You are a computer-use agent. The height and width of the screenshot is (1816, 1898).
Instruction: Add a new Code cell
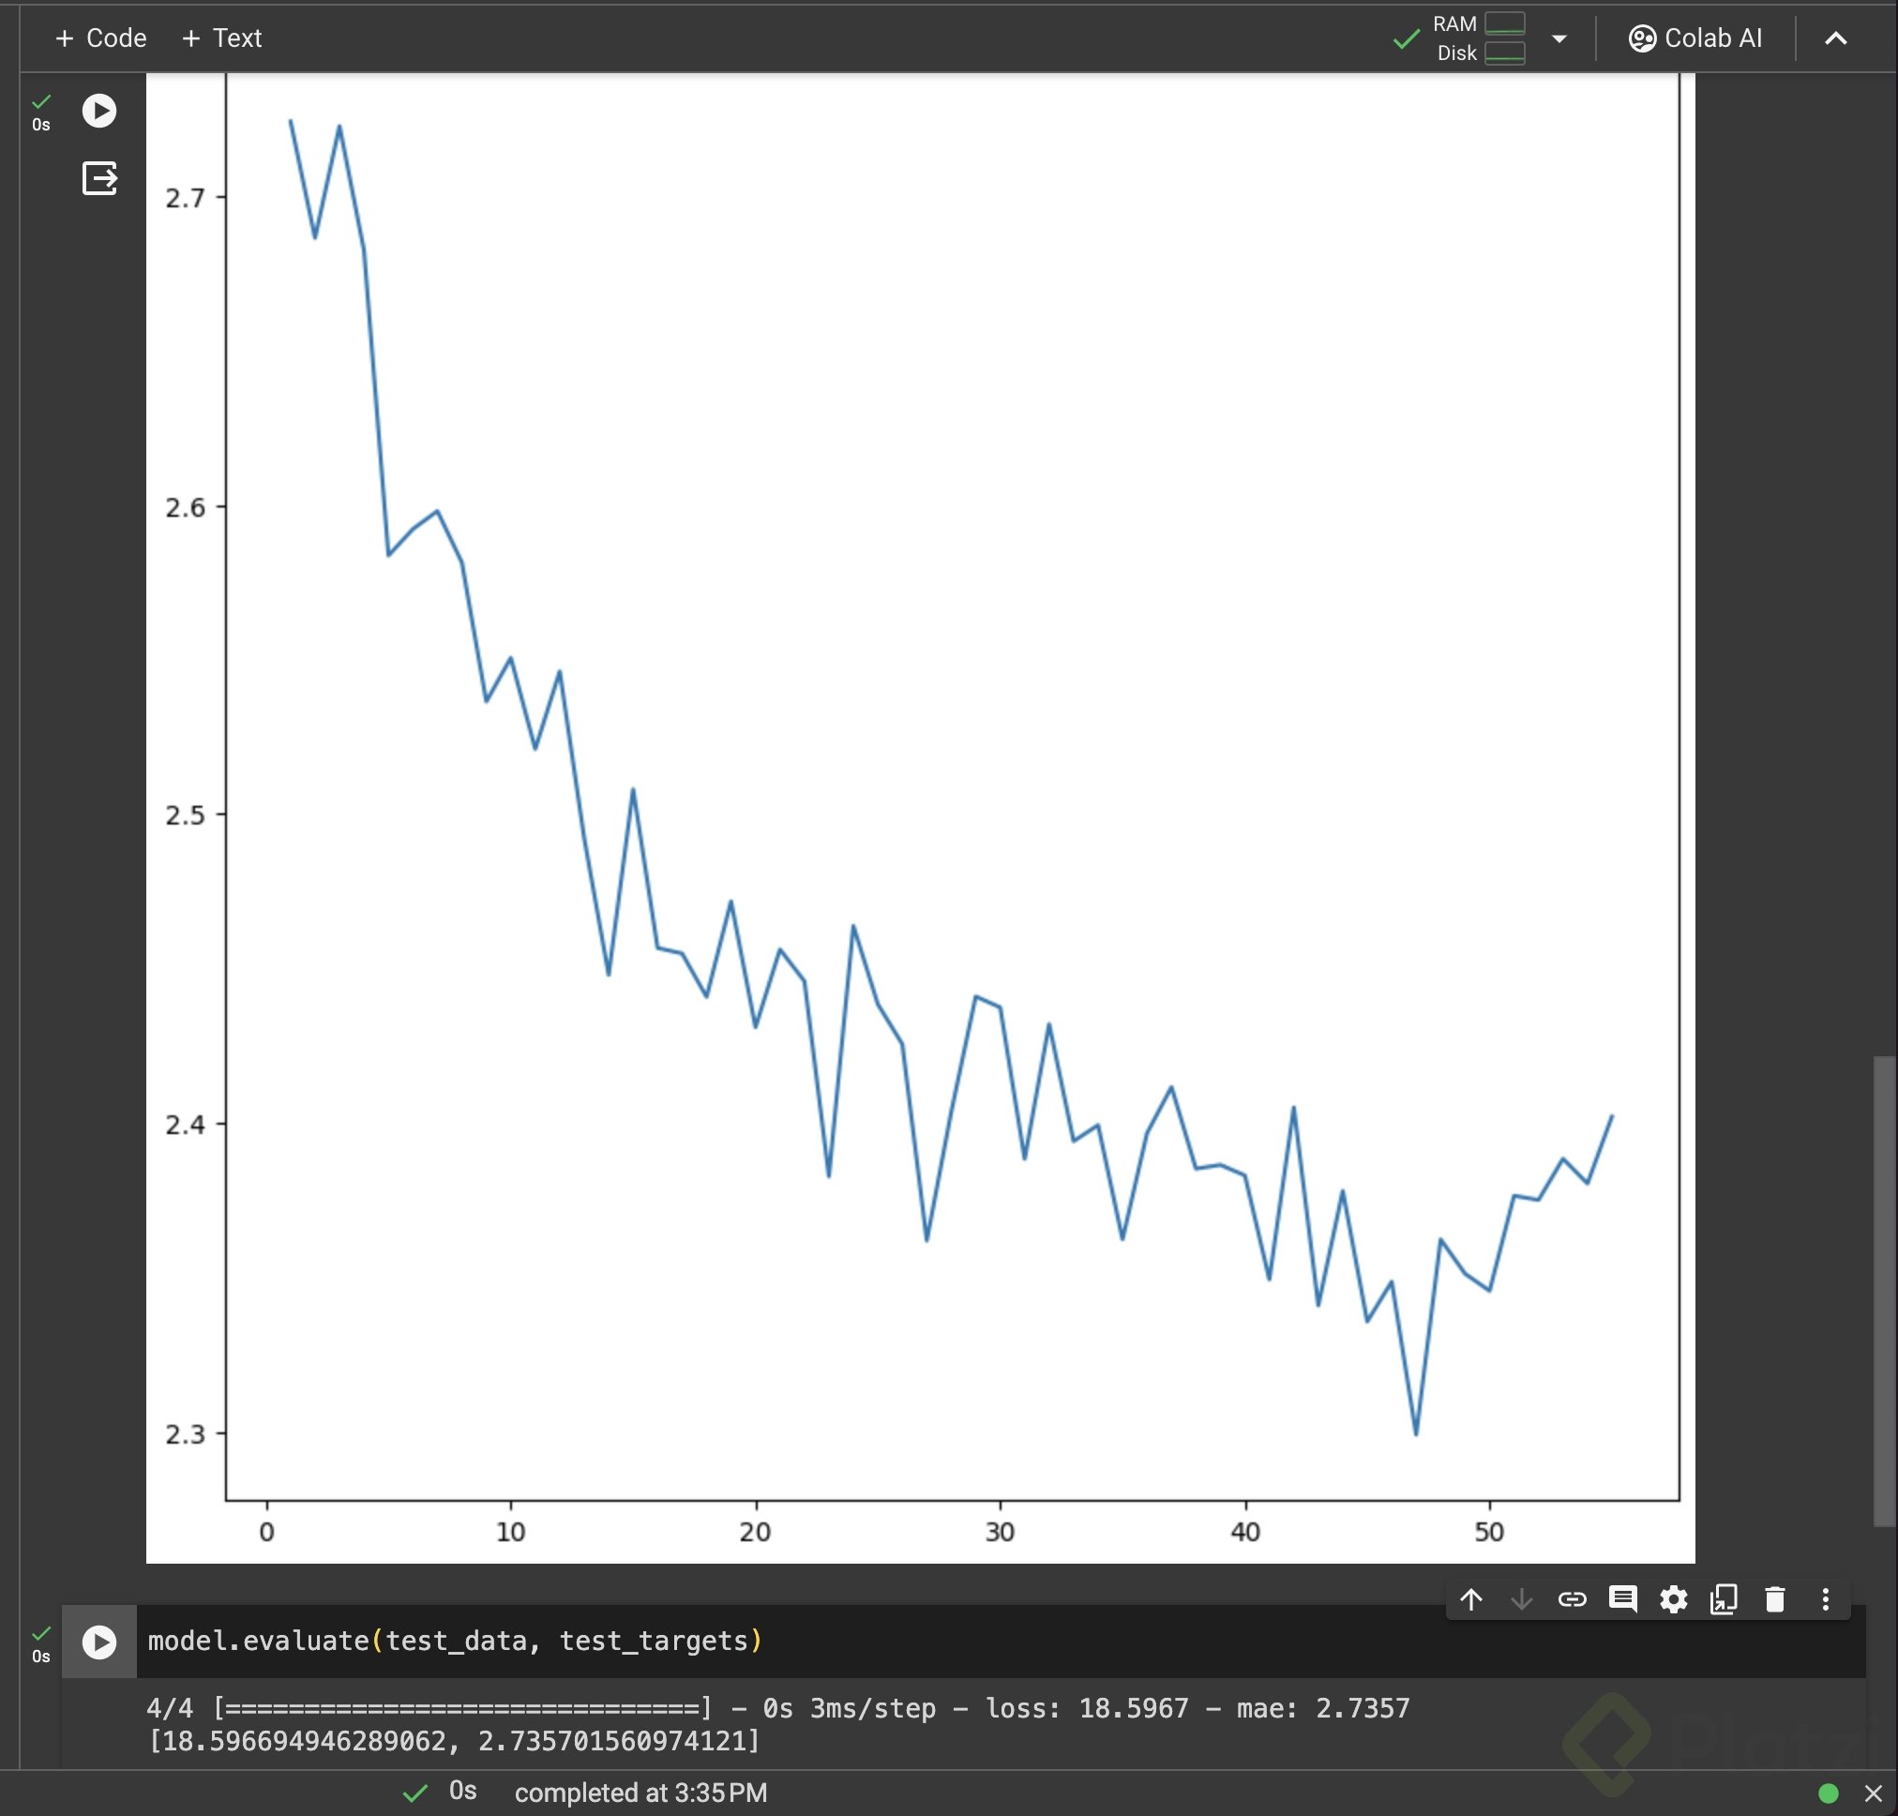click(100, 38)
